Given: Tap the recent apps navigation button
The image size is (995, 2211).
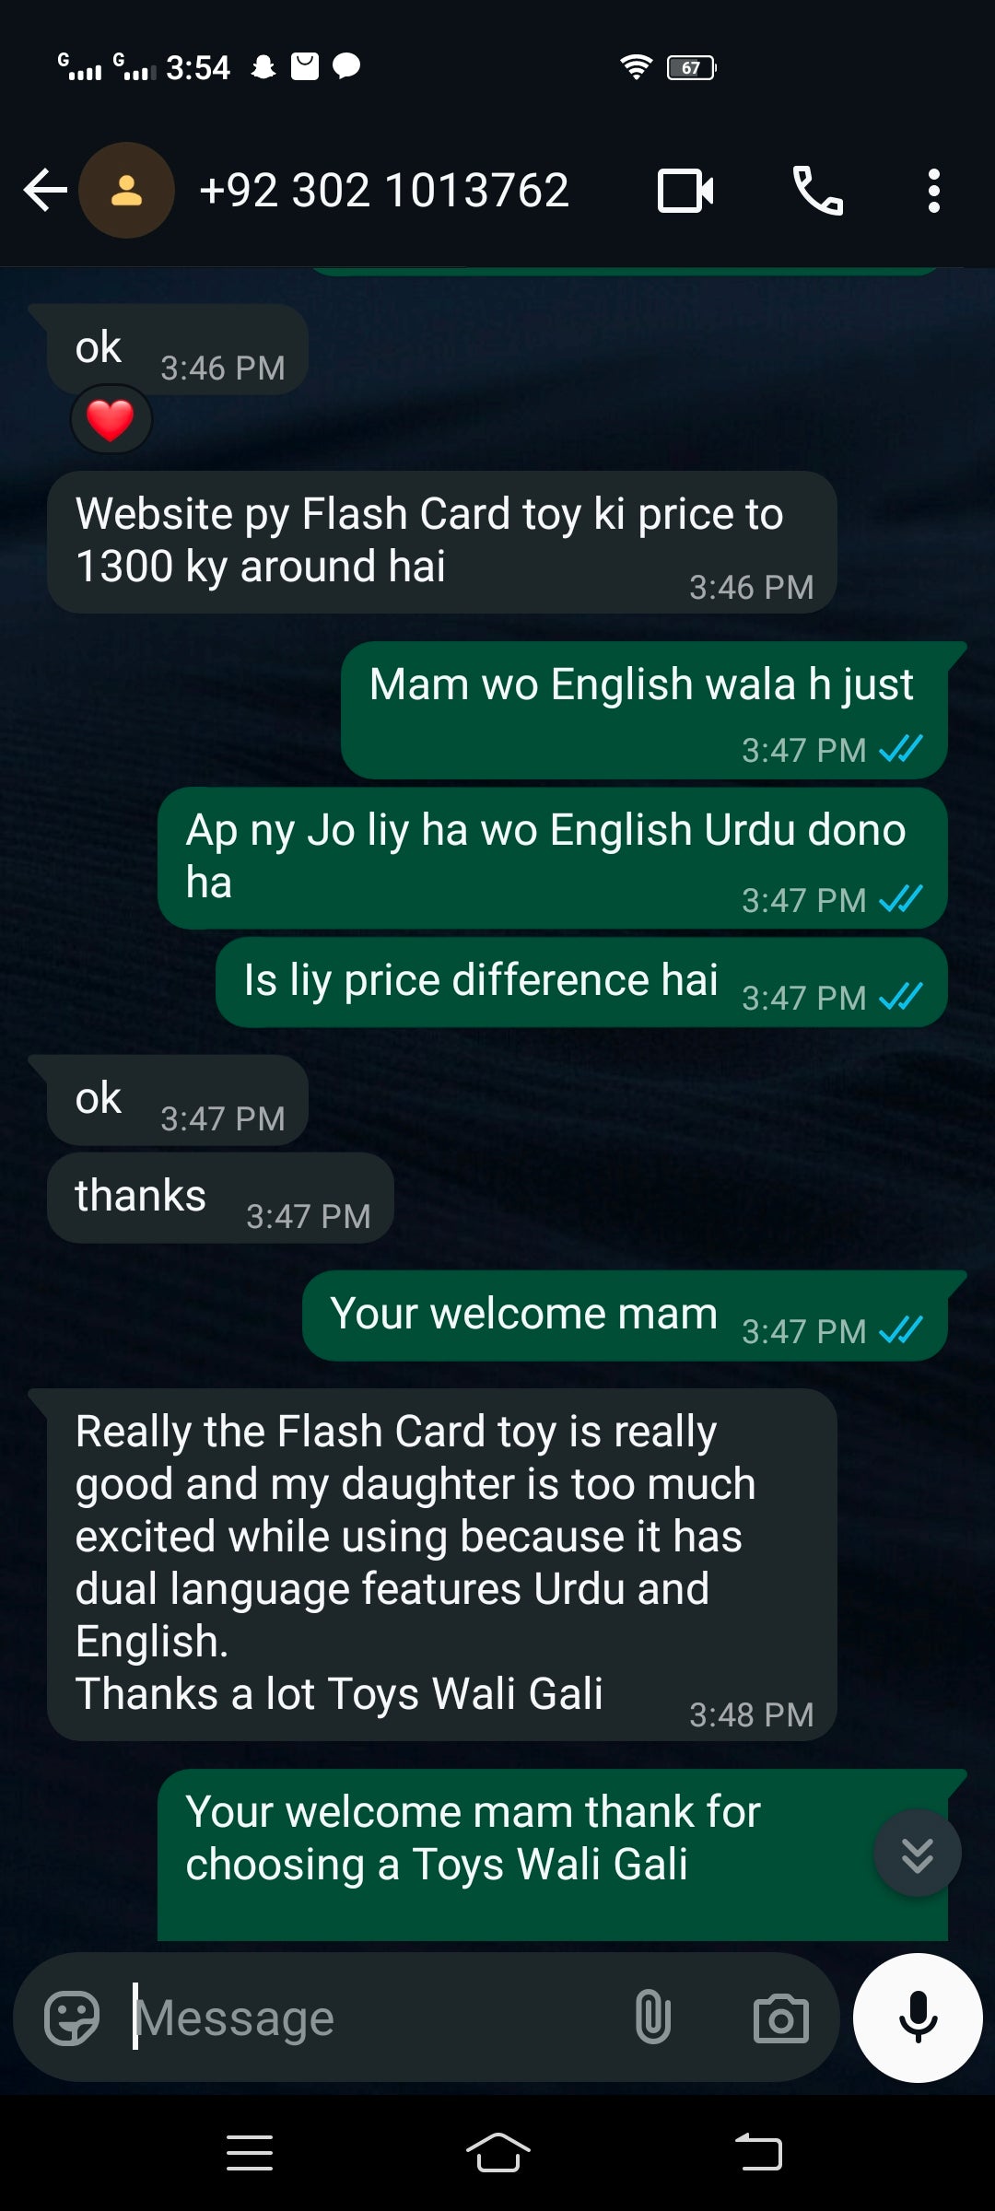Looking at the screenshot, I should [x=250, y=2153].
